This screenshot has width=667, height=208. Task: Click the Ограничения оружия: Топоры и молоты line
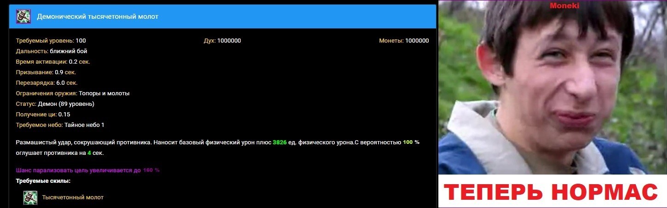tap(73, 93)
